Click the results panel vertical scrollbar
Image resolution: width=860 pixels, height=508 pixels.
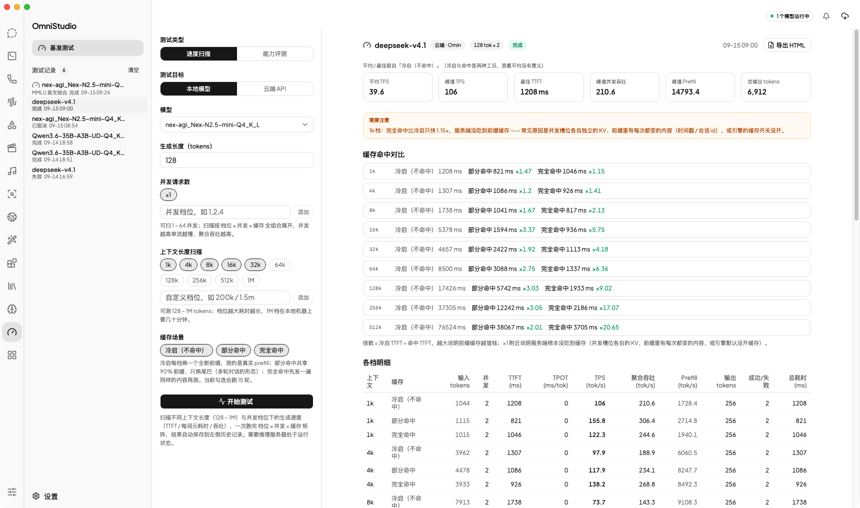pyautogui.click(x=856, y=125)
